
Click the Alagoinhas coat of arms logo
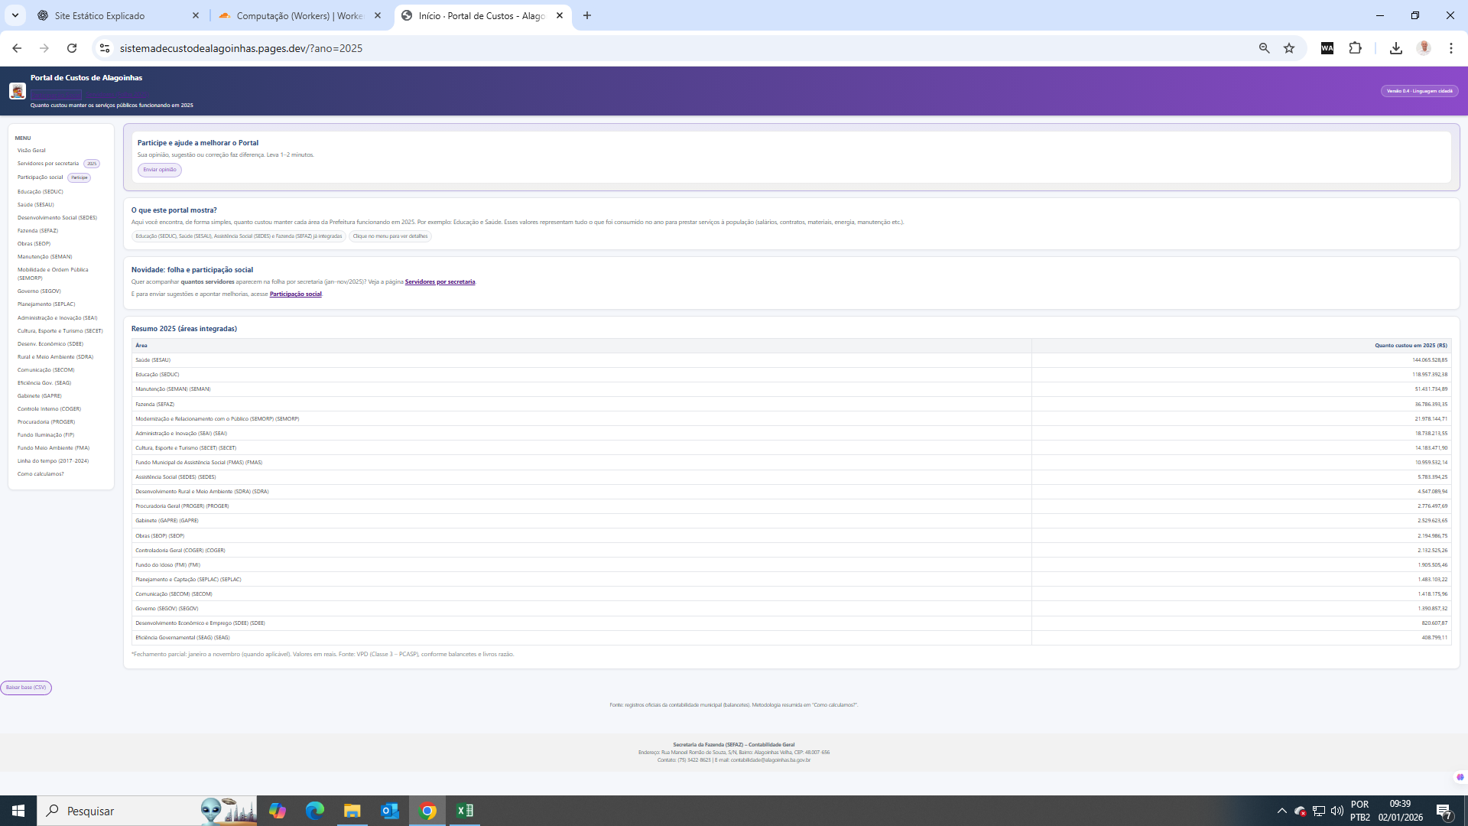coord(17,91)
